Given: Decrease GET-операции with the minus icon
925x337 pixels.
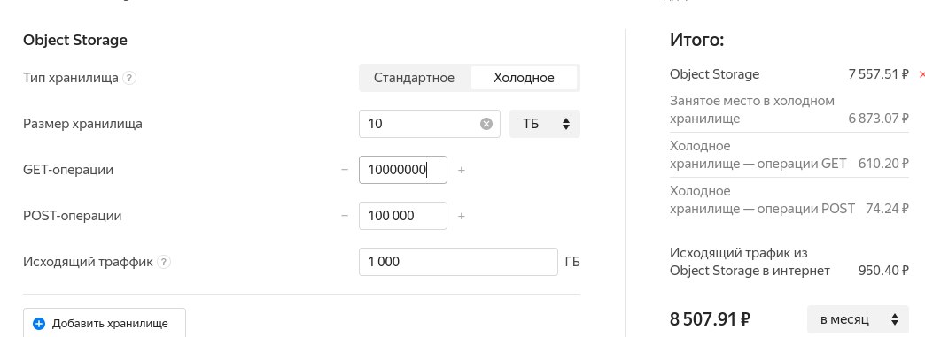Looking at the screenshot, I should (x=345, y=170).
